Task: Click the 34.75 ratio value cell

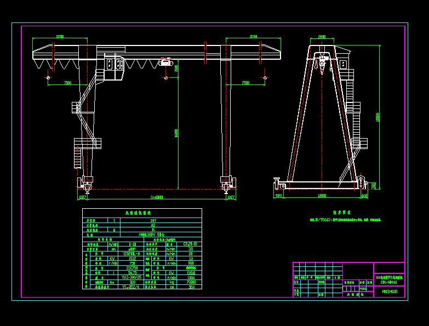Action: [132, 273]
